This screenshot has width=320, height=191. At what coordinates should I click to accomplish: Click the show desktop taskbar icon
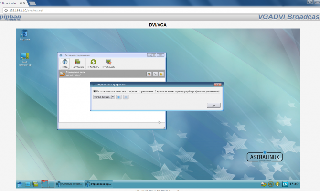point(28,184)
